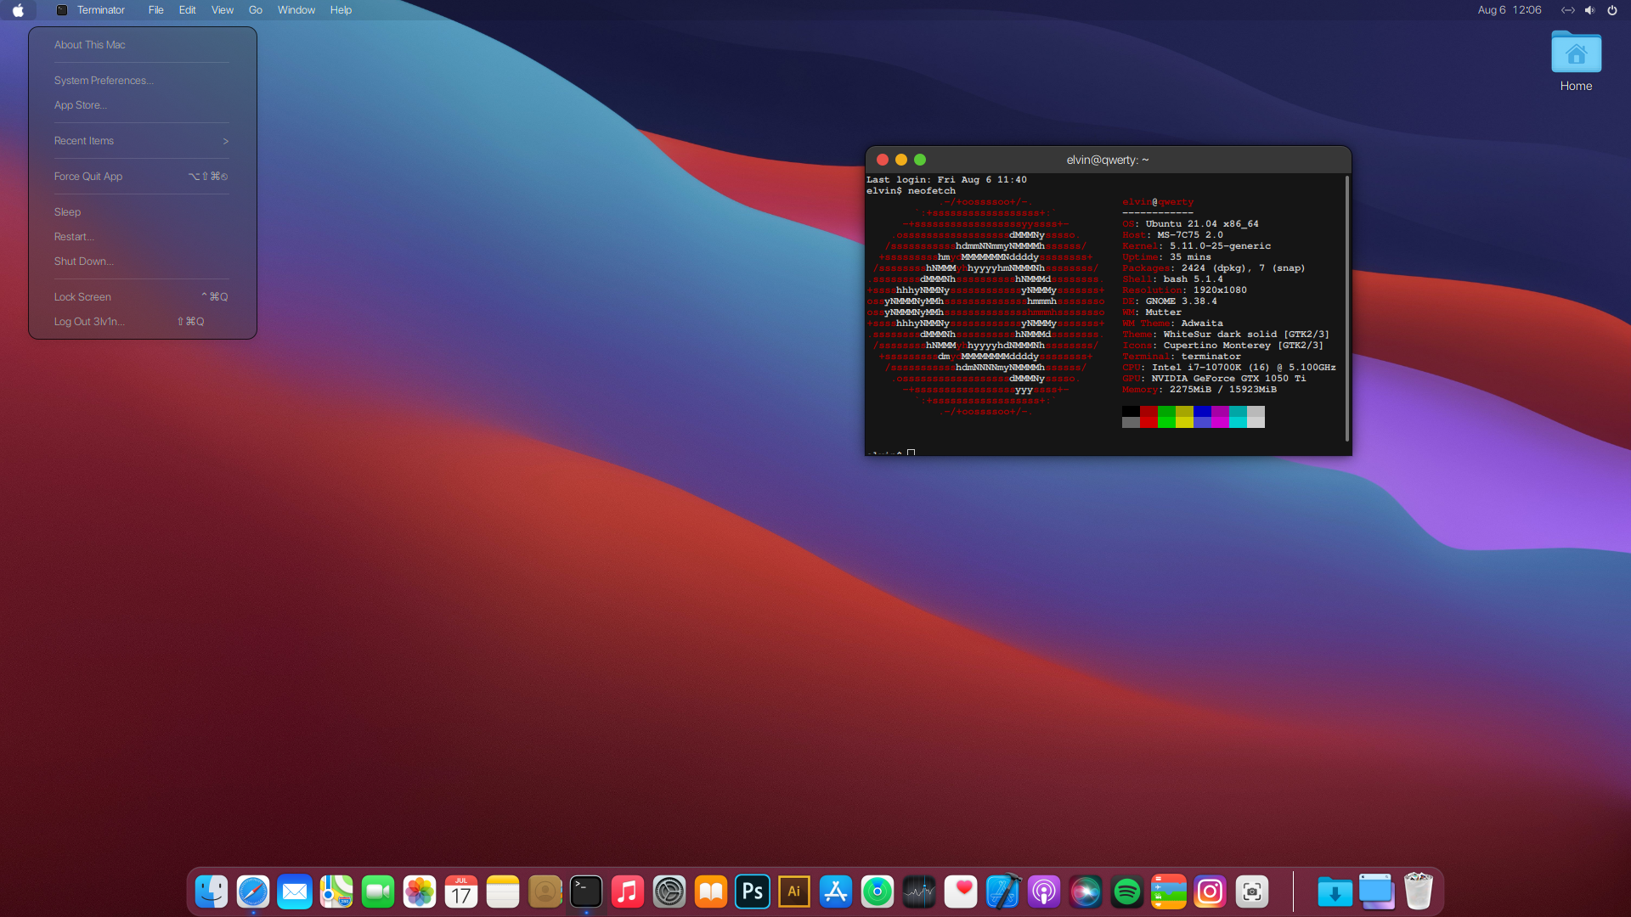Open the Mail app in dock
This screenshot has width=1631, height=917.
coord(295,892)
